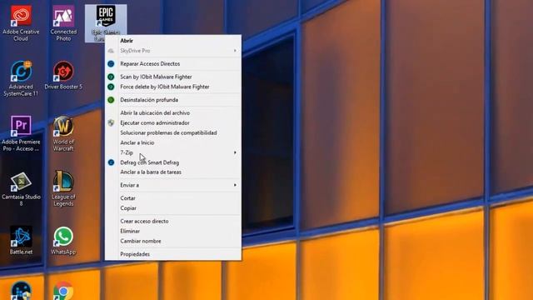Viewport: 533px width, 300px height.
Task: Select the Connected Photo desktop shortcut
Action: pos(63,22)
